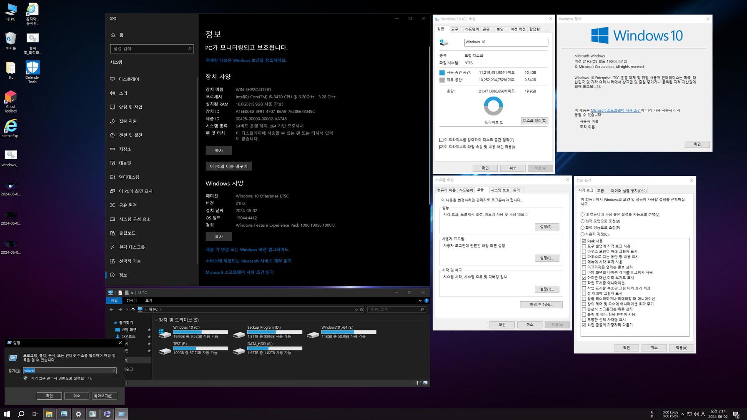The width and height of the screenshot is (747, 420).
Task: Toggle file indexing checkbox in C: properties
Action: point(441,147)
